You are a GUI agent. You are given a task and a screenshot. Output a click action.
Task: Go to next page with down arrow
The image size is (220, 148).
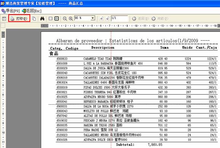108,19
